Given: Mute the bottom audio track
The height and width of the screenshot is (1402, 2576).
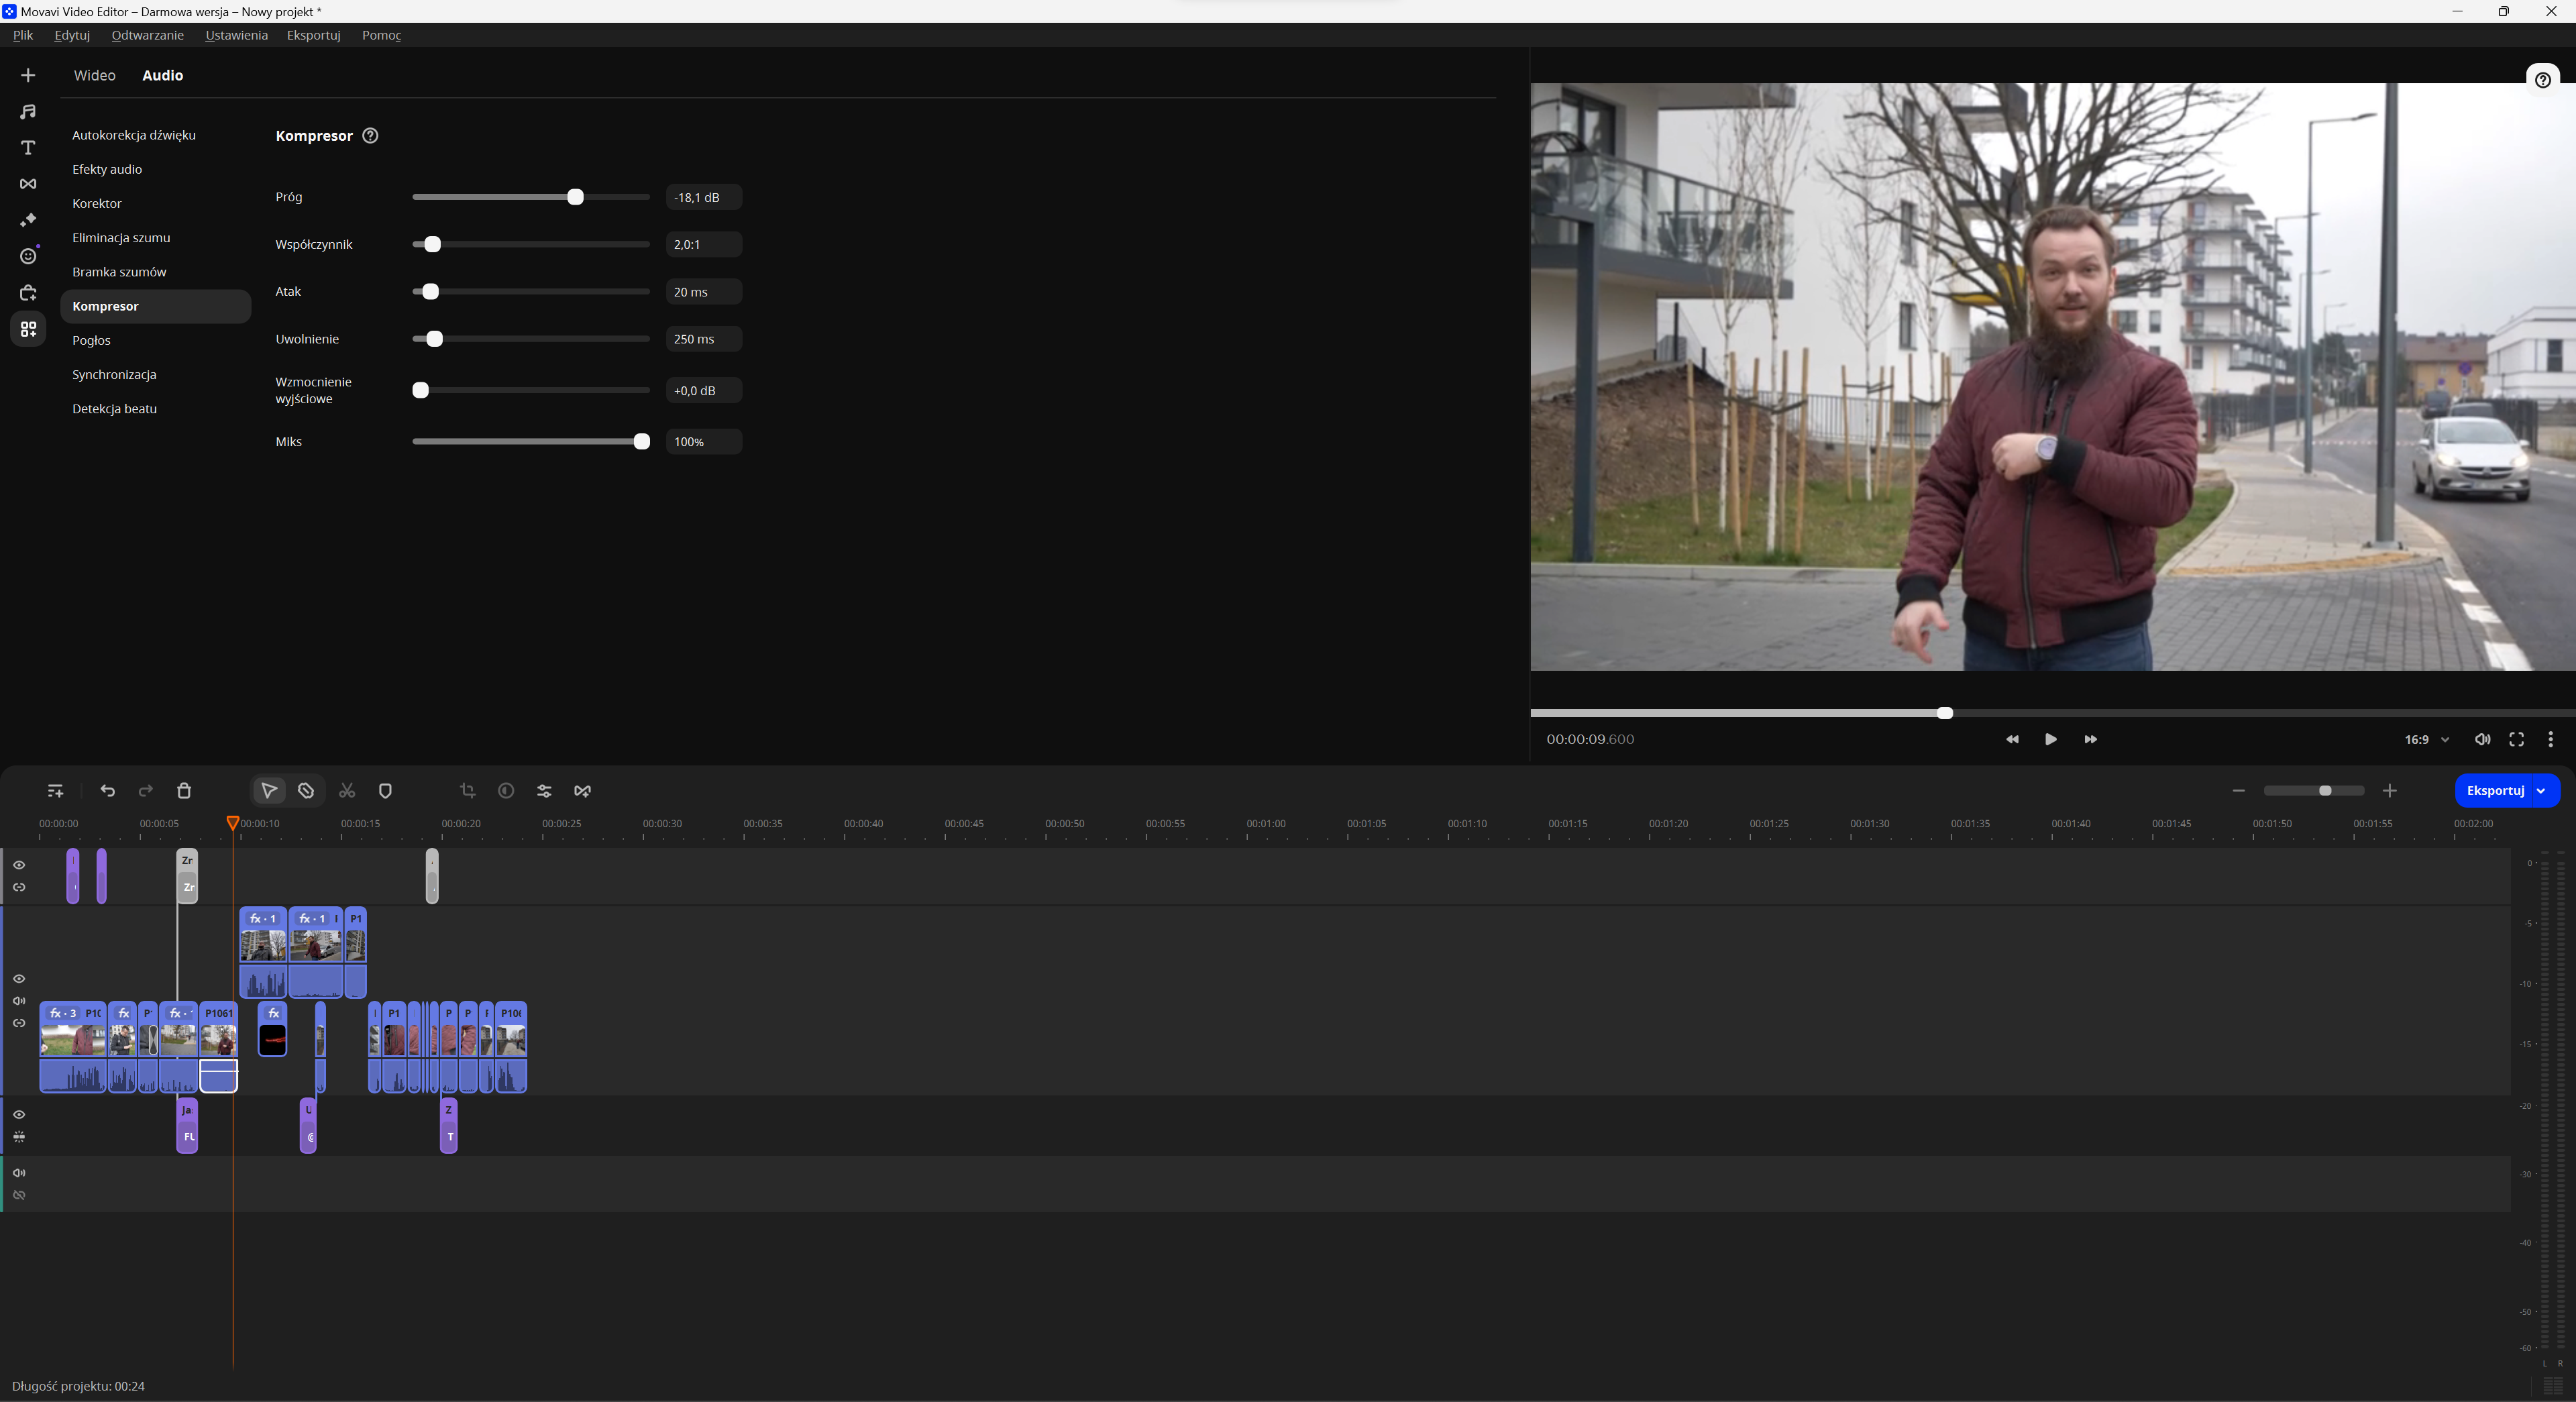Looking at the screenshot, I should 19,1173.
